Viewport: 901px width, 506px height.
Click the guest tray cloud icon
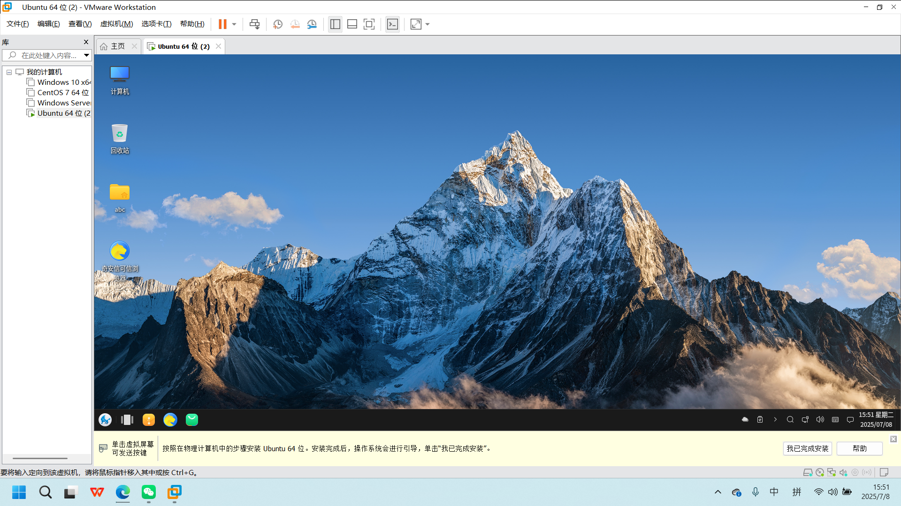coord(745,419)
